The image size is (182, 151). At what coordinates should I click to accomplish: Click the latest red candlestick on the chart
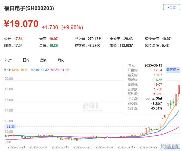click(179, 89)
